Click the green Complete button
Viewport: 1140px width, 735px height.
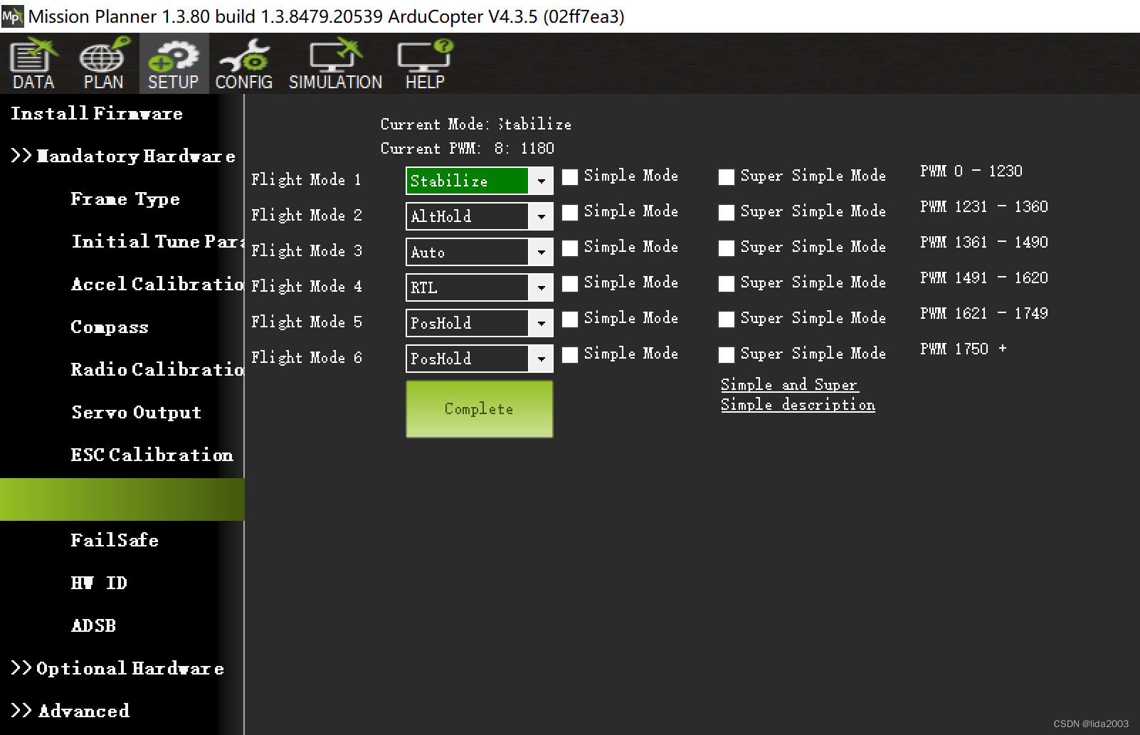pyautogui.click(x=480, y=409)
